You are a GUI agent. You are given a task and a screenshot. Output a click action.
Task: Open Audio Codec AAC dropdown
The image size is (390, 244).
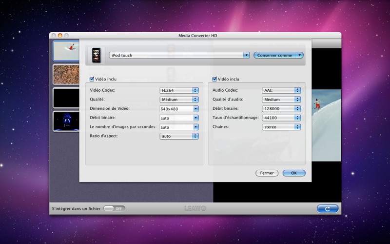[281, 90]
